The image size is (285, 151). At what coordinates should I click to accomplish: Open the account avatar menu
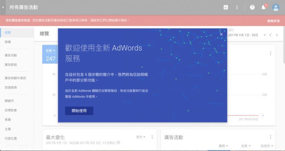tap(276, 7)
